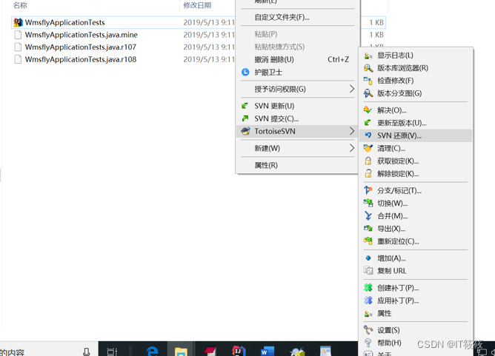
Task: Click SVN 提交(C)... commit entry
Action: tap(296, 118)
